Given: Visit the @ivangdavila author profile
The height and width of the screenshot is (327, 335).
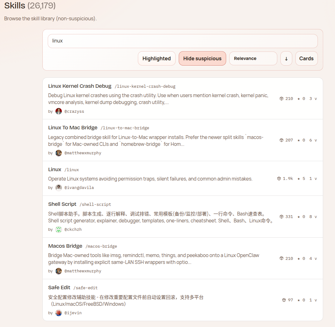Looking at the screenshot, I should [79, 187].
